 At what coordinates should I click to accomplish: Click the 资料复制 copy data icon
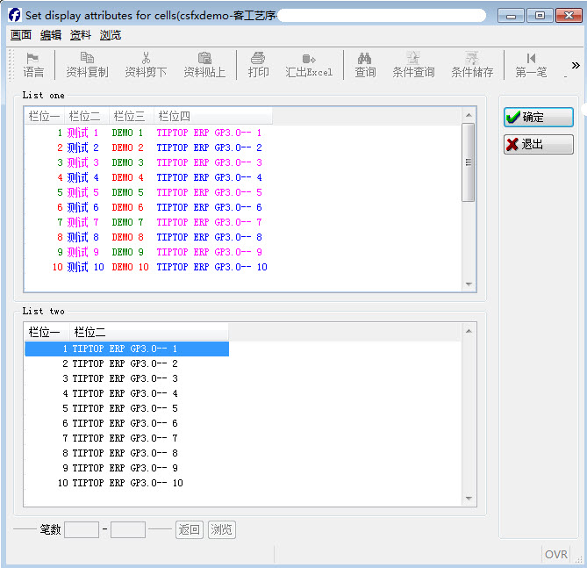(87, 58)
